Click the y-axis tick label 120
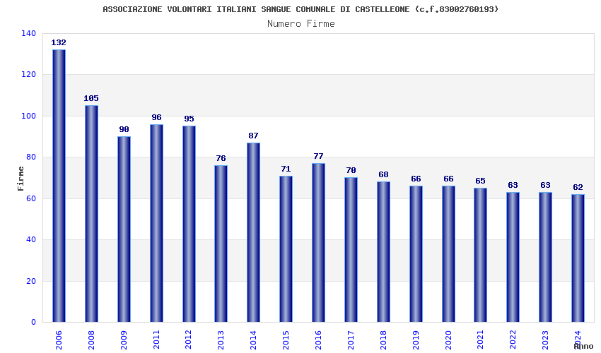The width and height of the screenshot is (601, 353). (28, 75)
